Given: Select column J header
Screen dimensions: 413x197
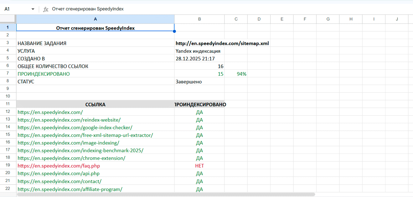Looking at the screenshot, I should coord(397,19).
